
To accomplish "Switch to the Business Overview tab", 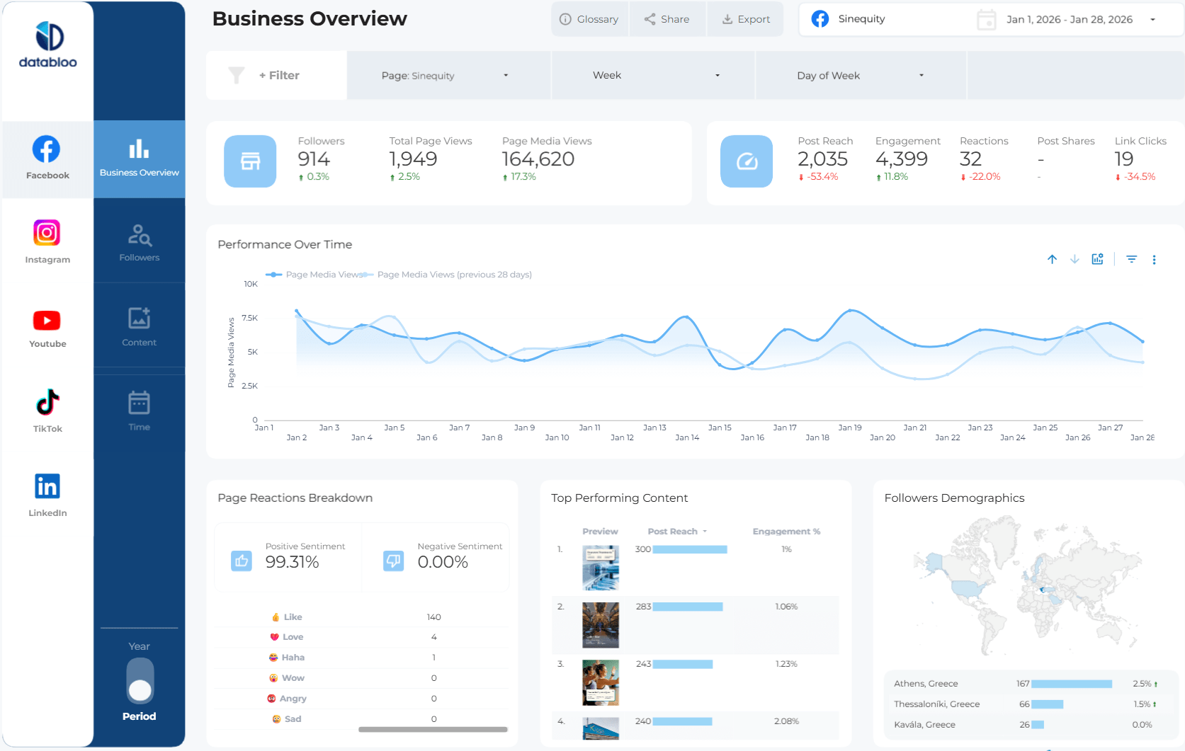I will pyautogui.click(x=139, y=159).
